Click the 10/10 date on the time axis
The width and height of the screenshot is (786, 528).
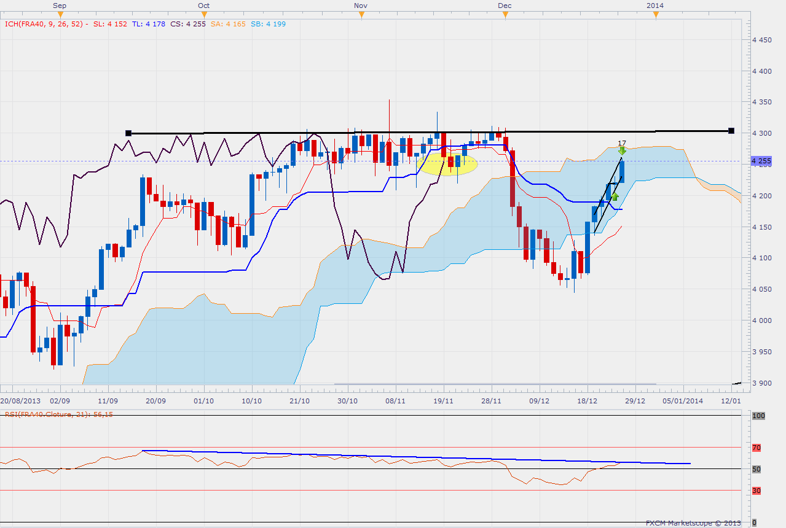tap(252, 401)
